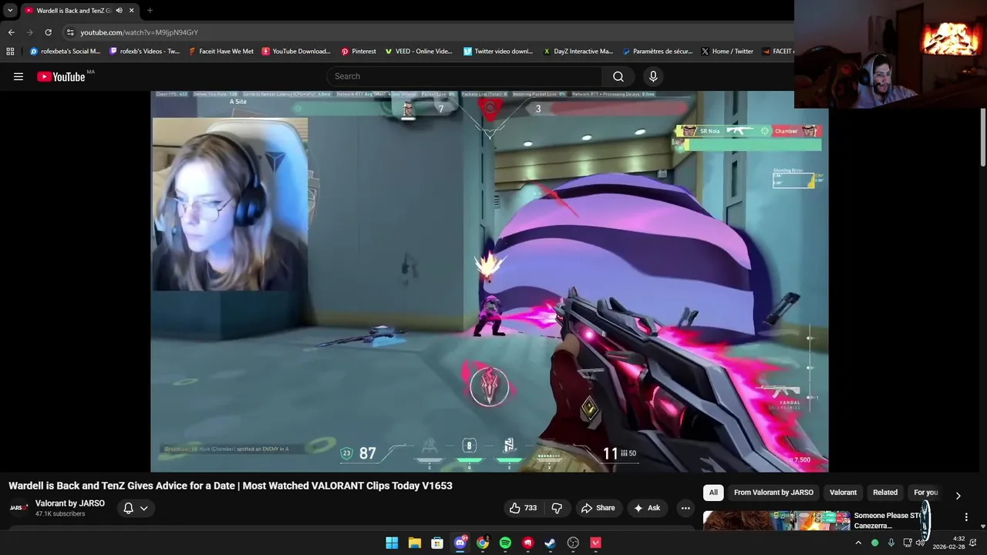This screenshot has height=555, width=987.
Task: Dislike the video with thumbs down
Action: (x=557, y=508)
